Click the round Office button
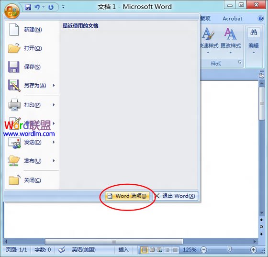 tap(12, 11)
